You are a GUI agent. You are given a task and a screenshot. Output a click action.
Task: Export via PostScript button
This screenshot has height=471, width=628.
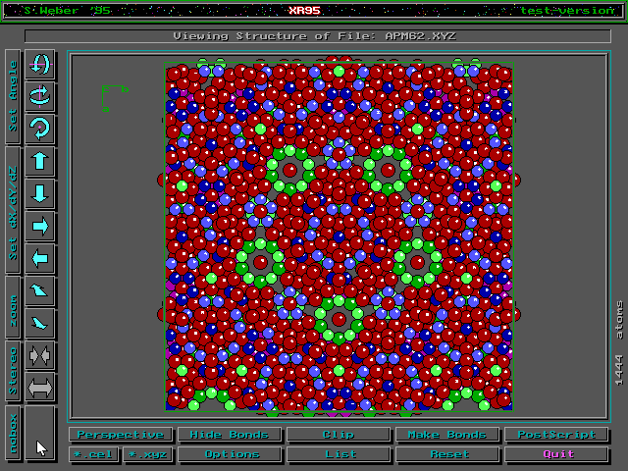coord(556,435)
